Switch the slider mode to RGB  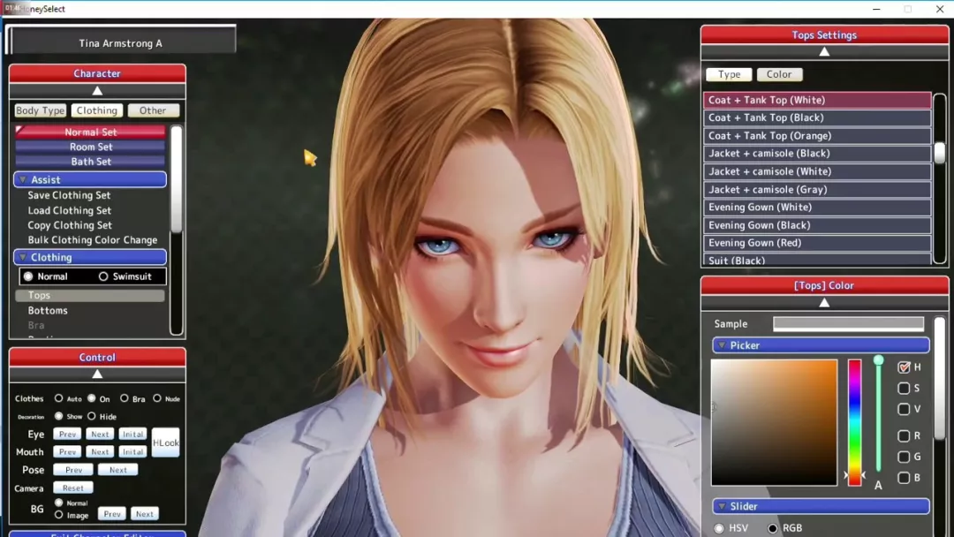[773, 528]
